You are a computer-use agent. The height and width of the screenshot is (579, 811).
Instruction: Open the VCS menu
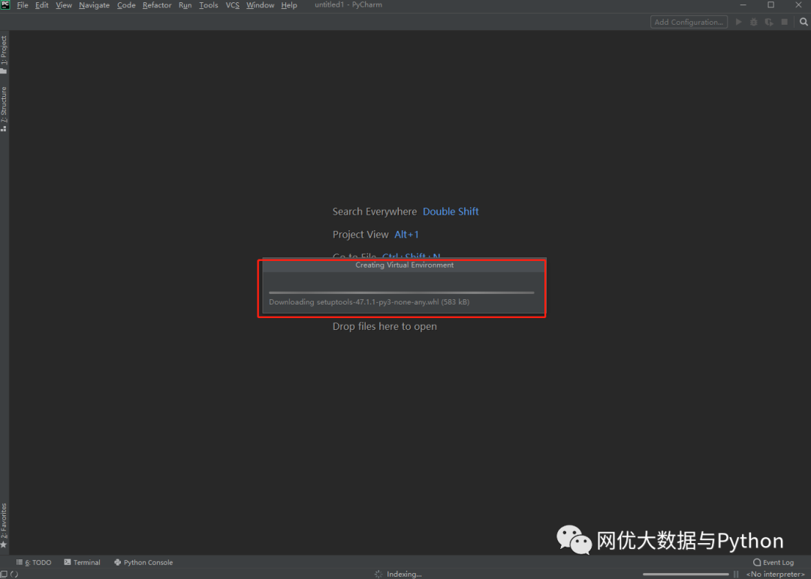(x=232, y=5)
